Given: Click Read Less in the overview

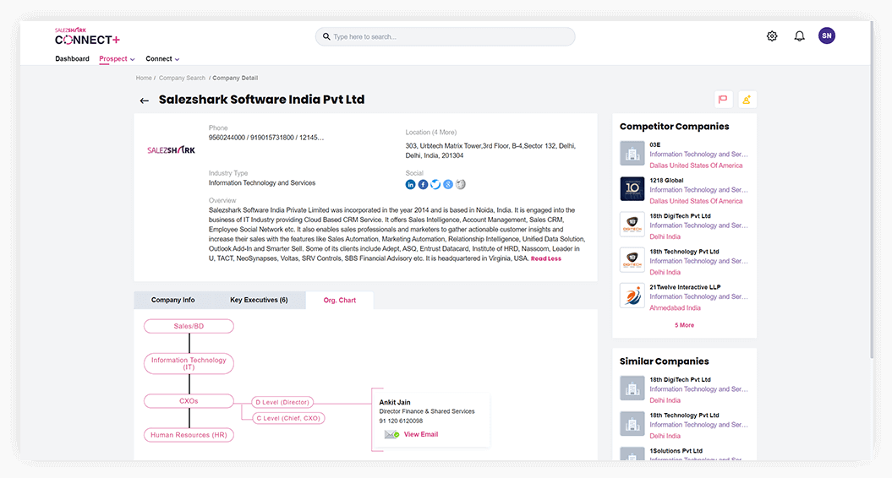Looking at the screenshot, I should coord(546,258).
